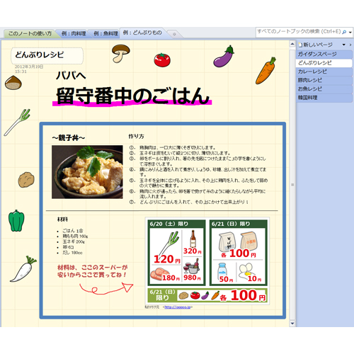Open the お魚レシピ page
This screenshot has width=354, height=354.
point(324,89)
